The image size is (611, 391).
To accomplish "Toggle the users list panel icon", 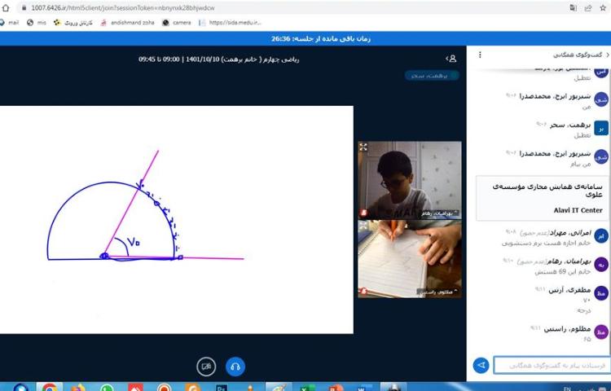I will 451,59.
